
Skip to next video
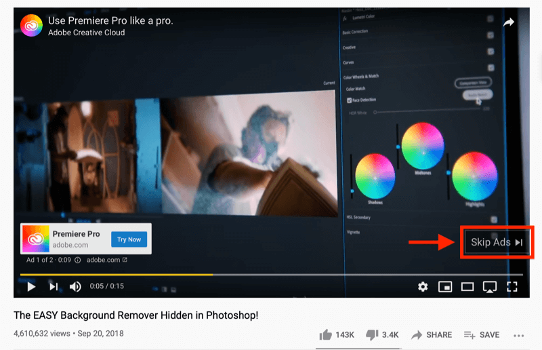(54, 286)
